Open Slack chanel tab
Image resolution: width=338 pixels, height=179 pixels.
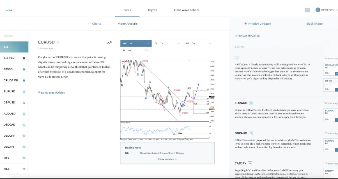click(315, 24)
